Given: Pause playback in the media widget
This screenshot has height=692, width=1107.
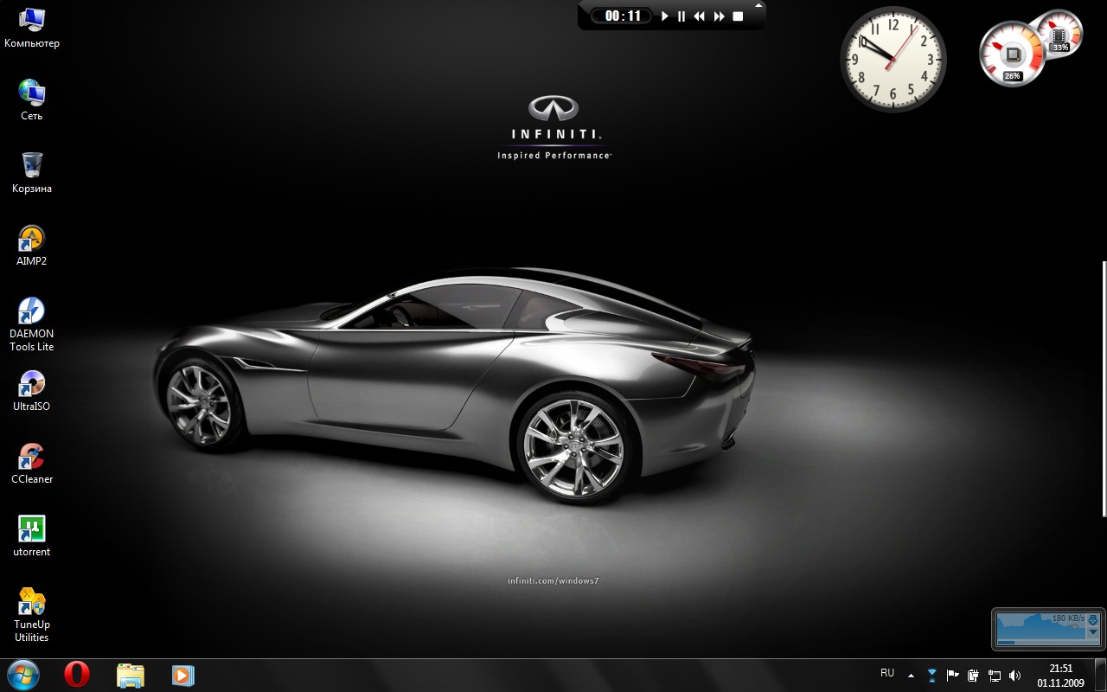Looking at the screenshot, I should [681, 16].
